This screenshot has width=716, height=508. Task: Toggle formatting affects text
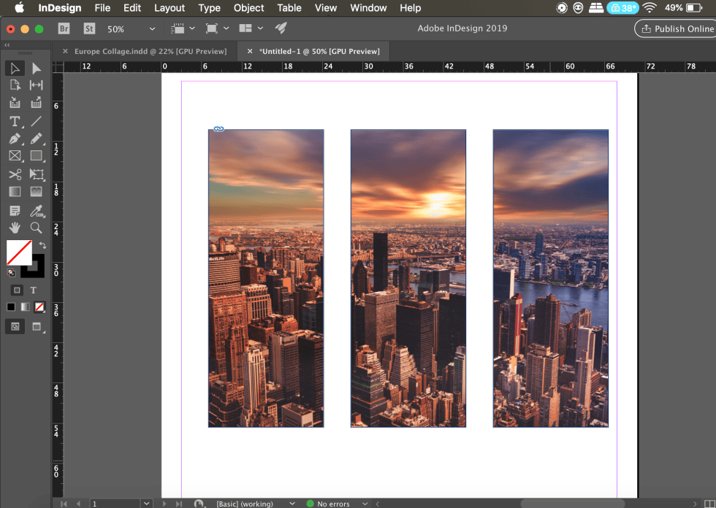34,290
